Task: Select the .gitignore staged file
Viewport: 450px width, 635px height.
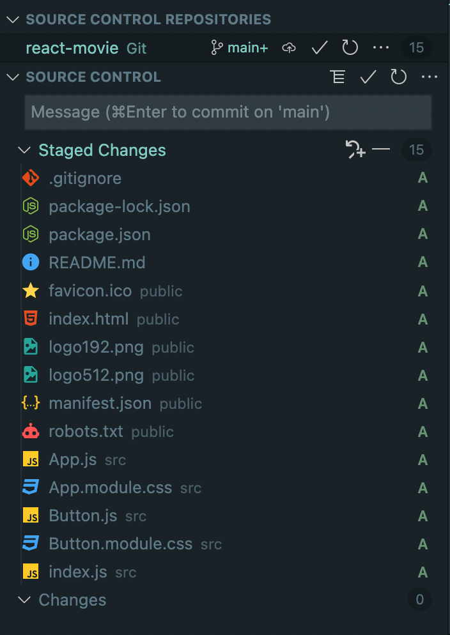Action: coord(85,178)
